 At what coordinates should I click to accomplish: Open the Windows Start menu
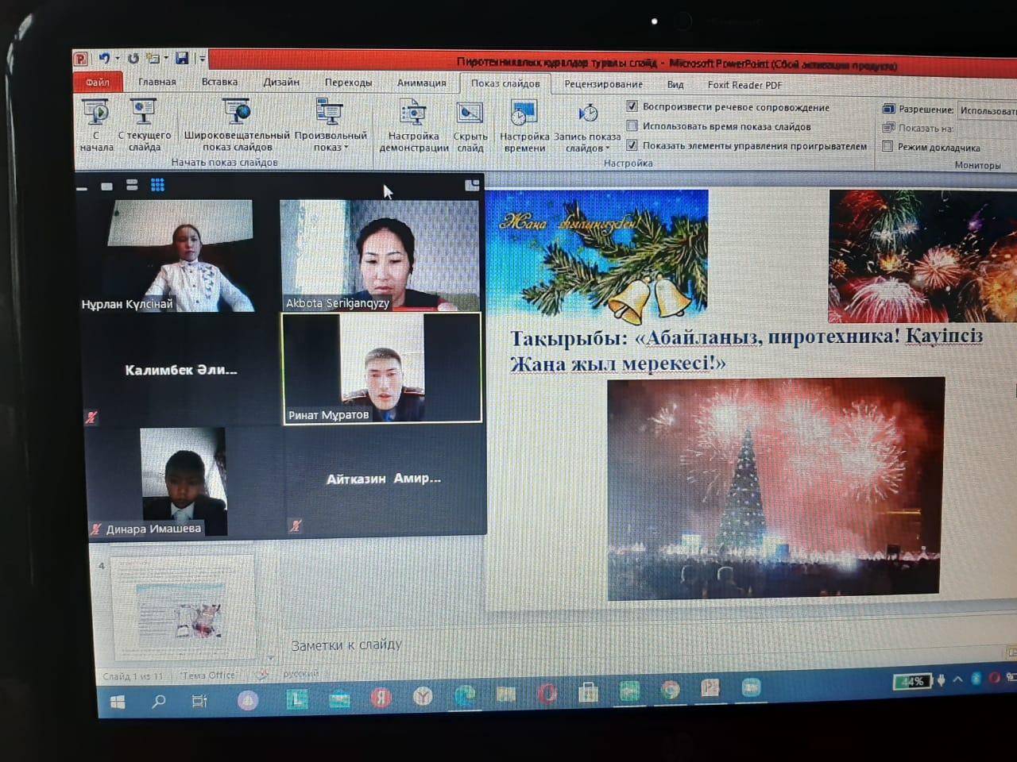(118, 702)
